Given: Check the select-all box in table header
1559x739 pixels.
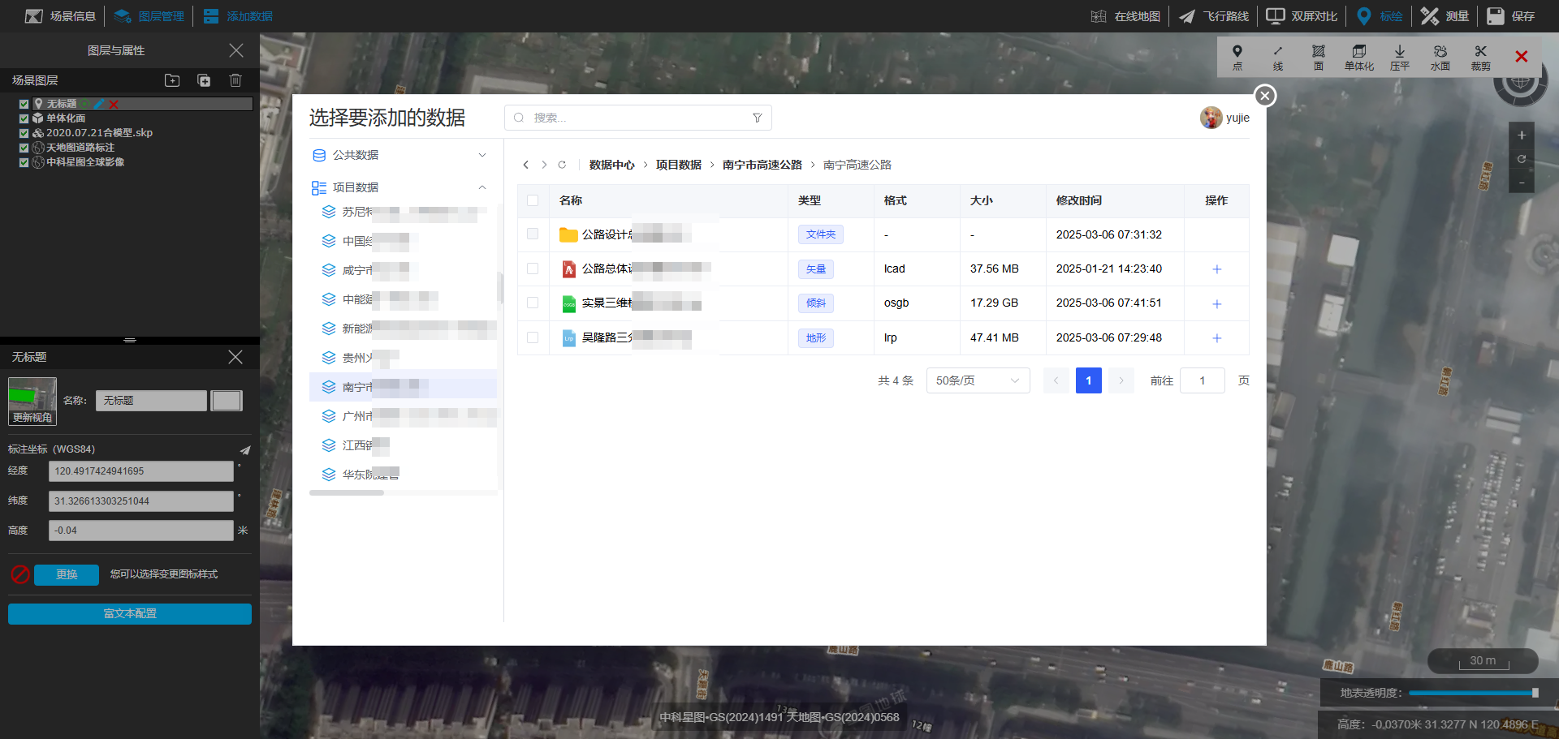Looking at the screenshot, I should 533,200.
